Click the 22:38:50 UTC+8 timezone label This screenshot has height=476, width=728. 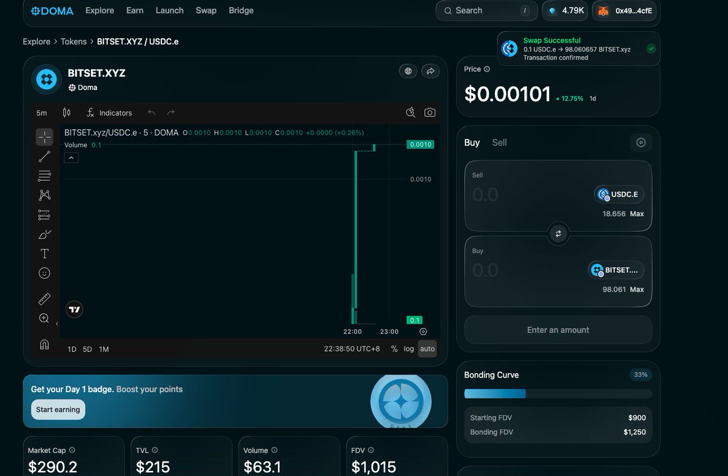[x=352, y=348]
